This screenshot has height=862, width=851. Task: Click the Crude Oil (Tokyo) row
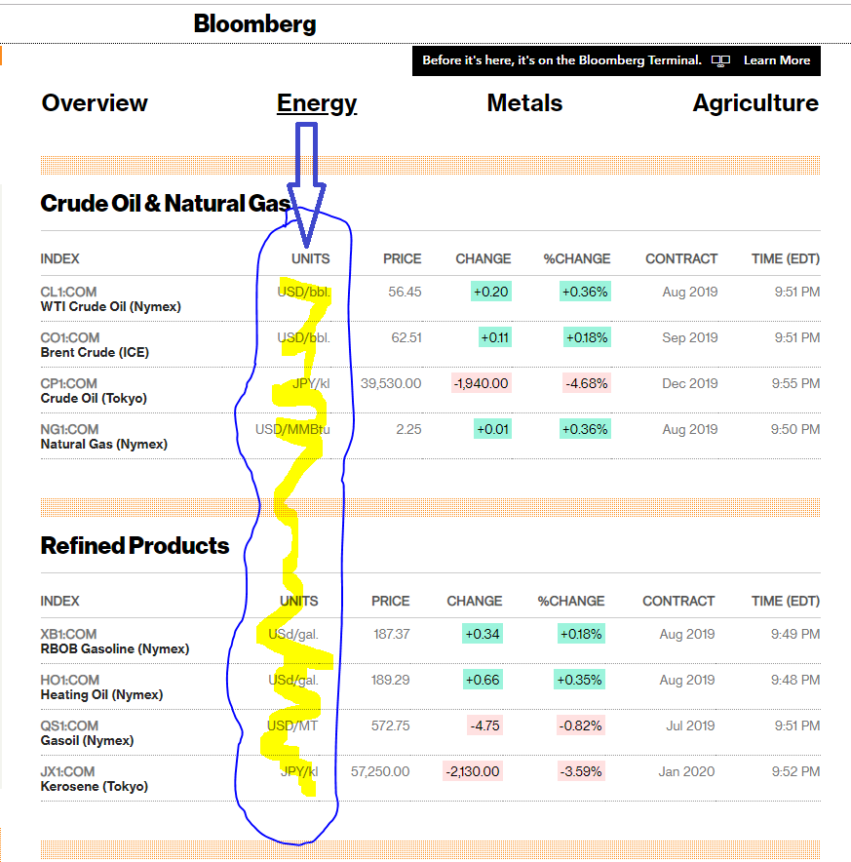click(x=94, y=399)
